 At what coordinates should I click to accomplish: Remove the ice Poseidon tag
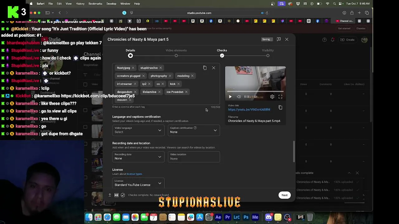[186, 92]
